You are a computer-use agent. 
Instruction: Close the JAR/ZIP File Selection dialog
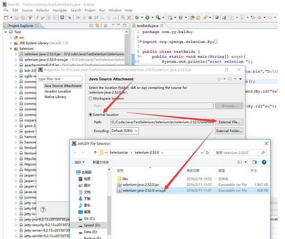tap(266, 143)
